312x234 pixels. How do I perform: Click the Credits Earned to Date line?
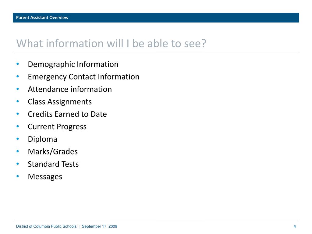[x=67, y=114]
